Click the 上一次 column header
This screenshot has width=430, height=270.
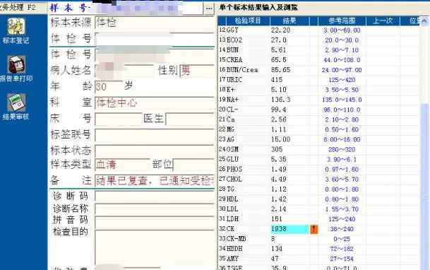[x=383, y=20]
